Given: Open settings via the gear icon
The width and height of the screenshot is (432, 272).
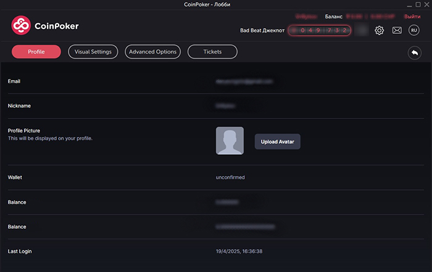Looking at the screenshot, I should 379,30.
